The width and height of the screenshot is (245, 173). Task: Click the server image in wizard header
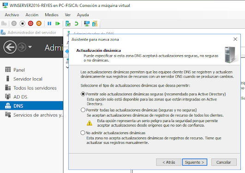click(230, 55)
